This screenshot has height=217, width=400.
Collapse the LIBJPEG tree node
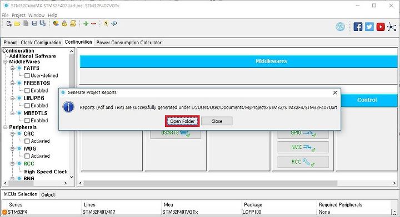(x=12, y=98)
